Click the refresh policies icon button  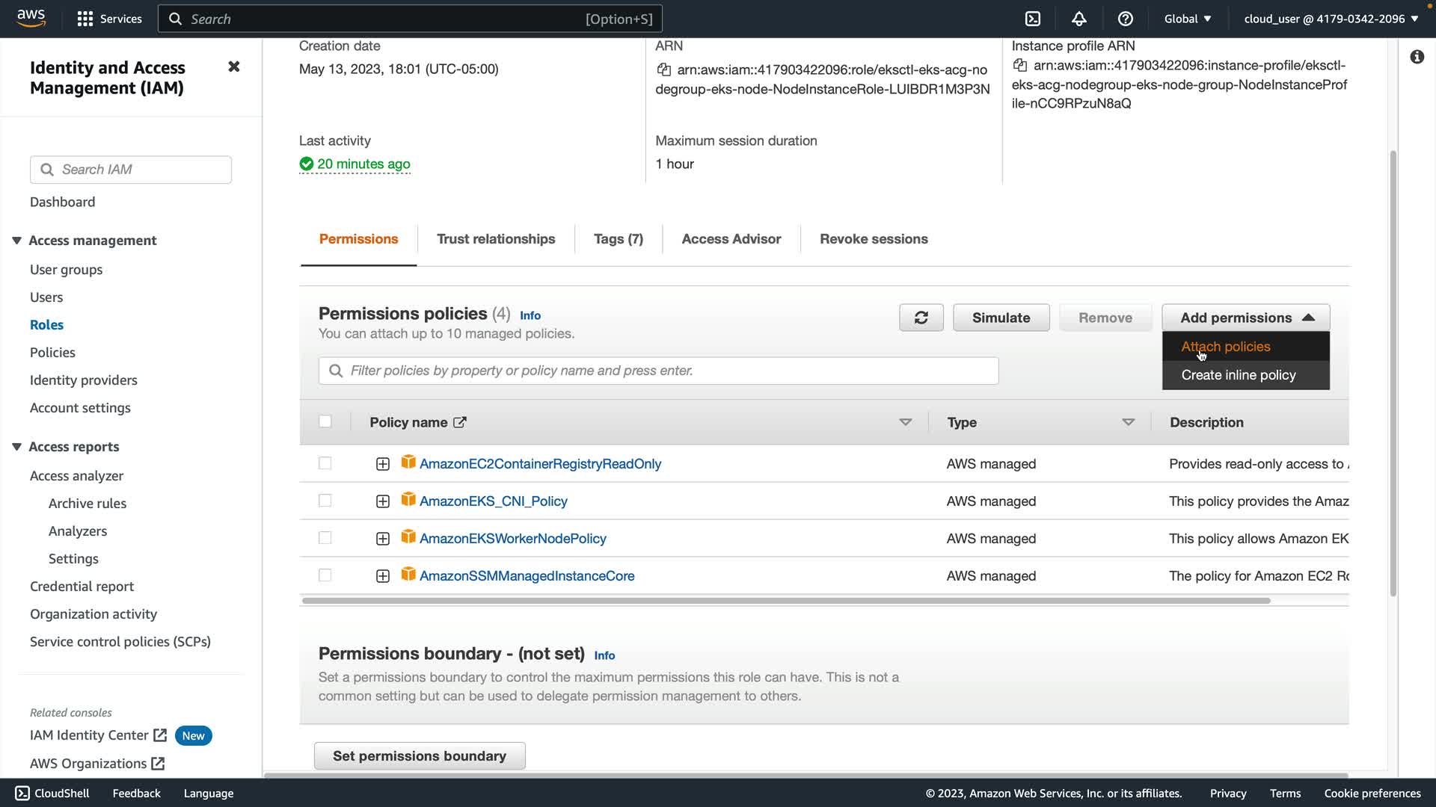coord(921,318)
